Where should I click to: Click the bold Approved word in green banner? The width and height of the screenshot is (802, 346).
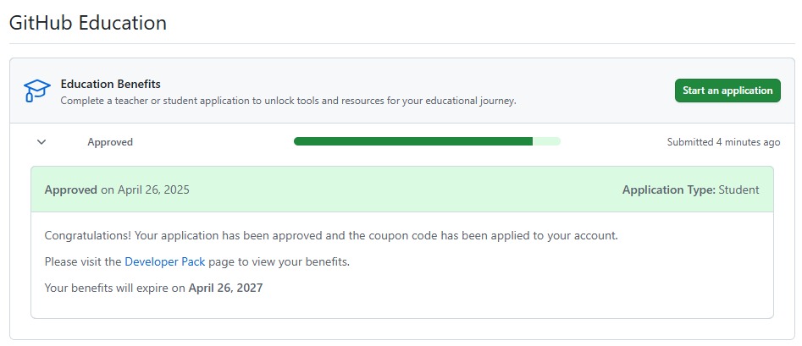tap(70, 189)
